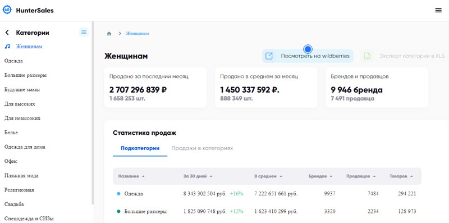Click the music note icon beside Женщинам

click(x=8, y=47)
